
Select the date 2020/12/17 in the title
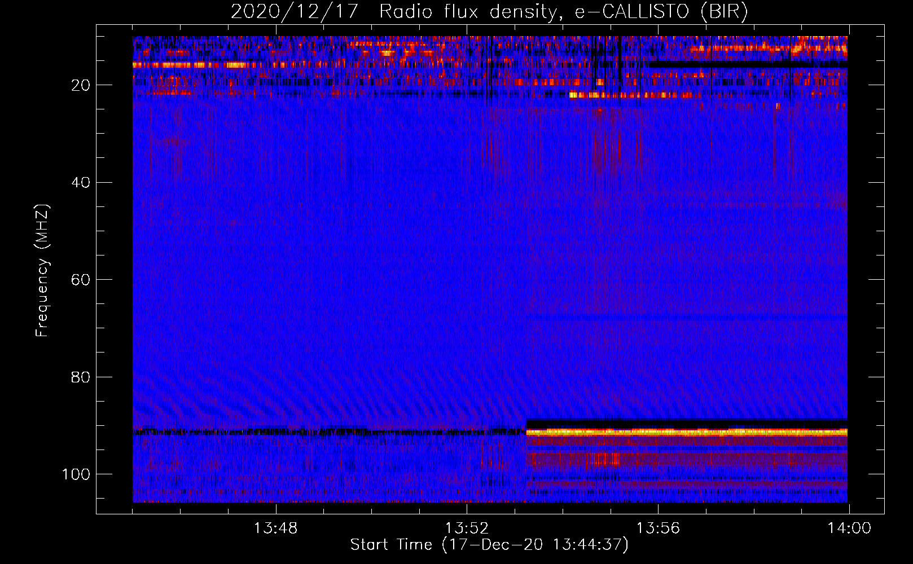tap(295, 12)
